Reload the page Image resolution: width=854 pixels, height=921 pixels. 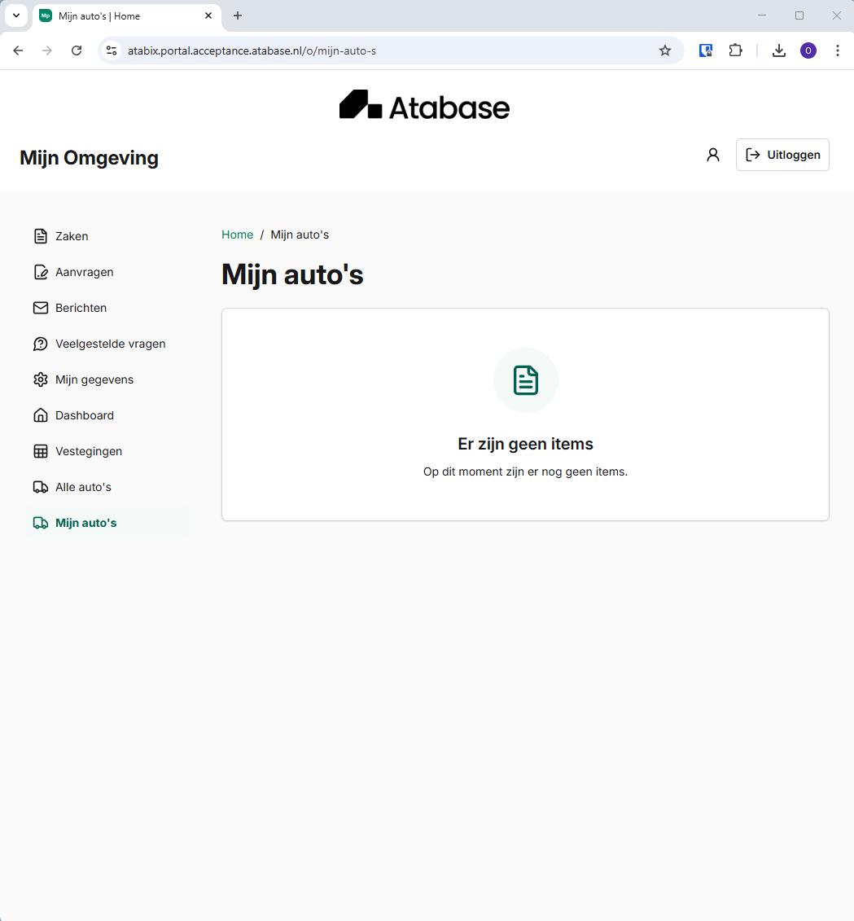pos(77,50)
